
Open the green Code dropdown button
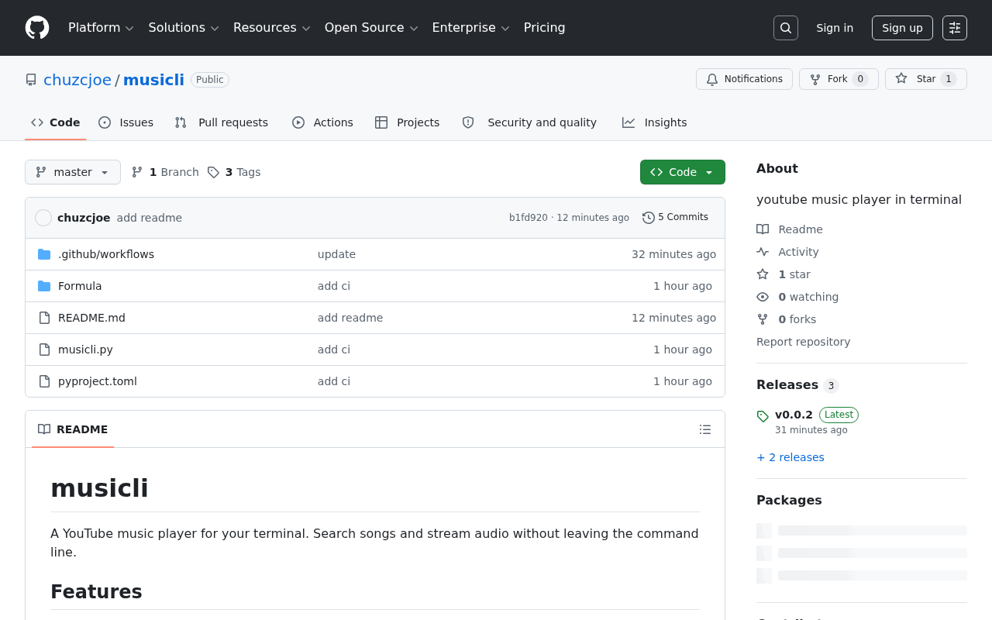click(683, 172)
